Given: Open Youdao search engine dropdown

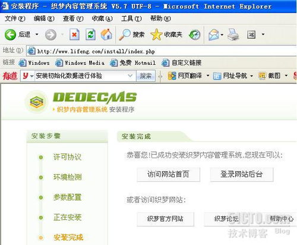Looking at the screenshot, I should point(31,76).
